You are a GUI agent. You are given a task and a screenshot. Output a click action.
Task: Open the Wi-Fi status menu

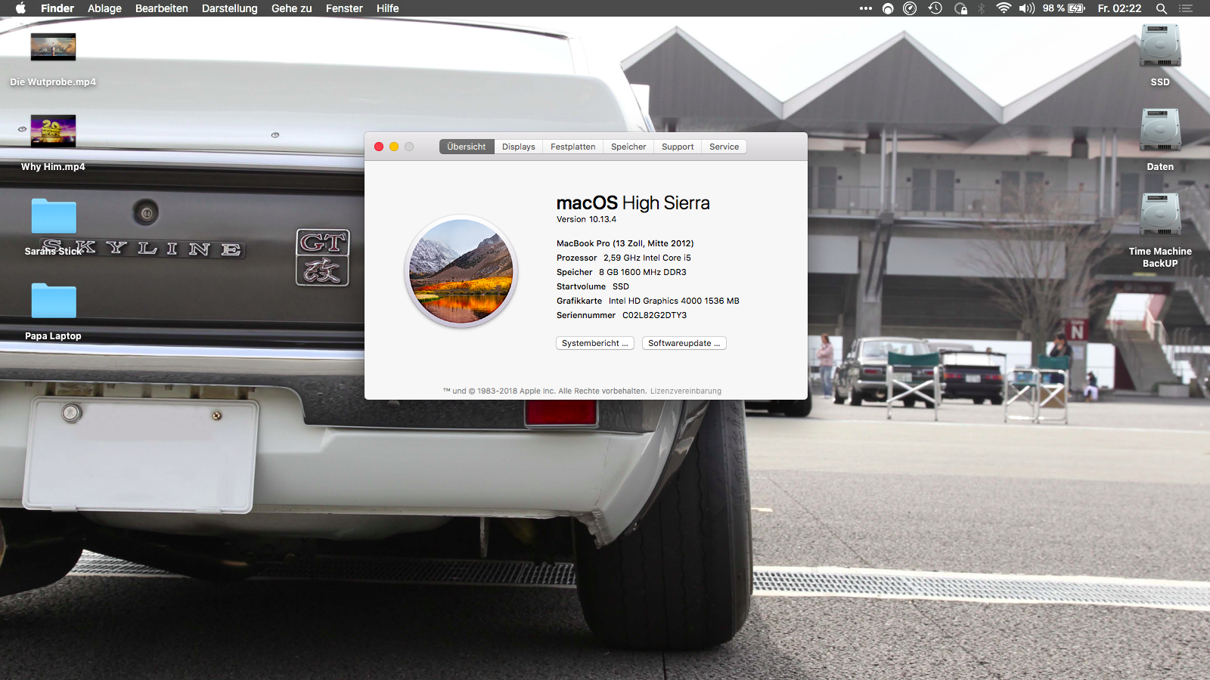pos(1004,8)
